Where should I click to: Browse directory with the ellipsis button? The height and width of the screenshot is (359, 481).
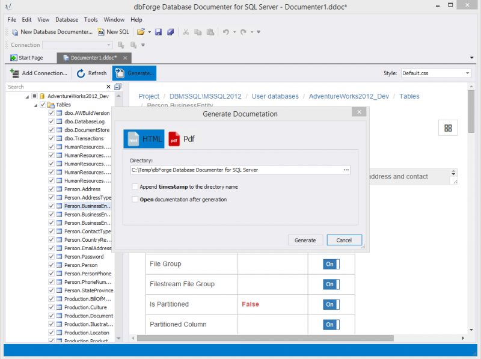346,170
